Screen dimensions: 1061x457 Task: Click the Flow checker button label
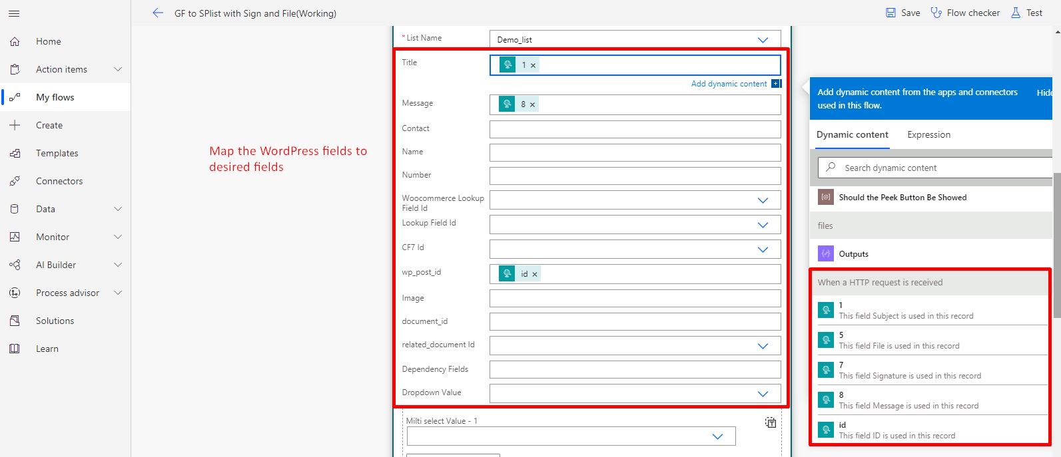973,13
